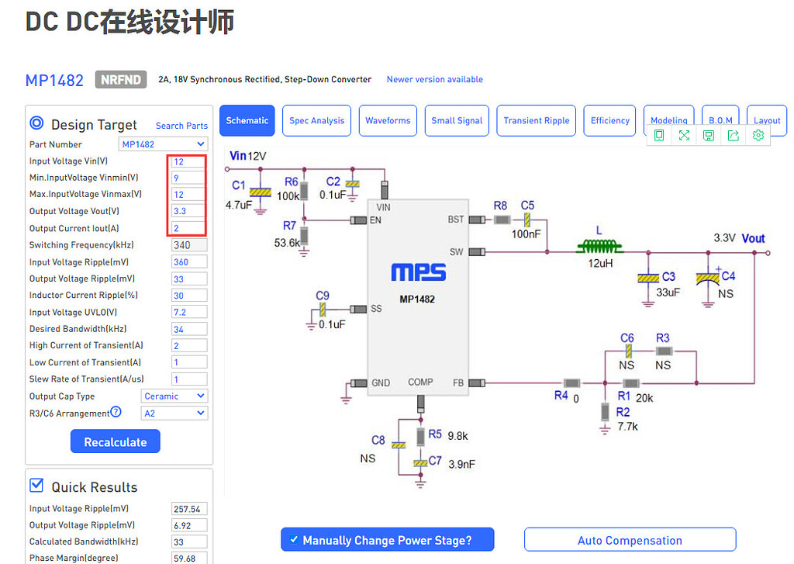The height and width of the screenshot is (564, 794).
Task: Open the Part Number dropdown showing MP1482
Action: point(163,144)
